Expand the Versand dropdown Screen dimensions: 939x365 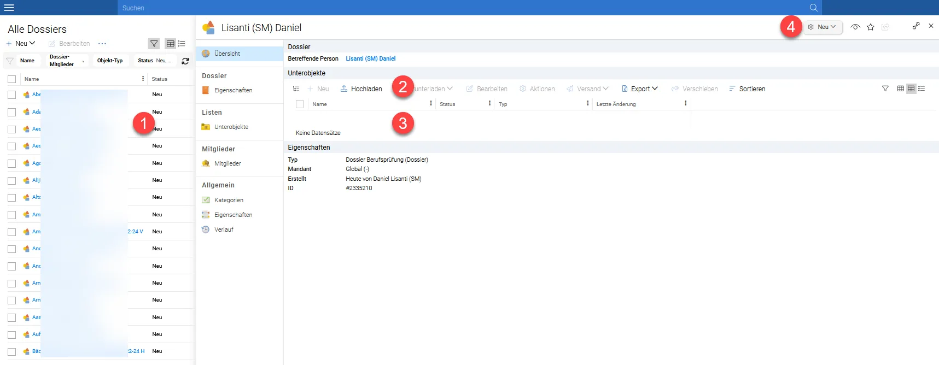(x=588, y=89)
